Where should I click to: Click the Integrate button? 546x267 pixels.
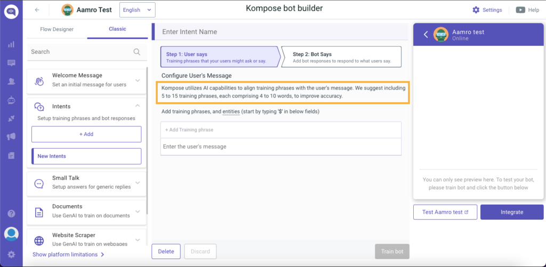pyautogui.click(x=512, y=212)
